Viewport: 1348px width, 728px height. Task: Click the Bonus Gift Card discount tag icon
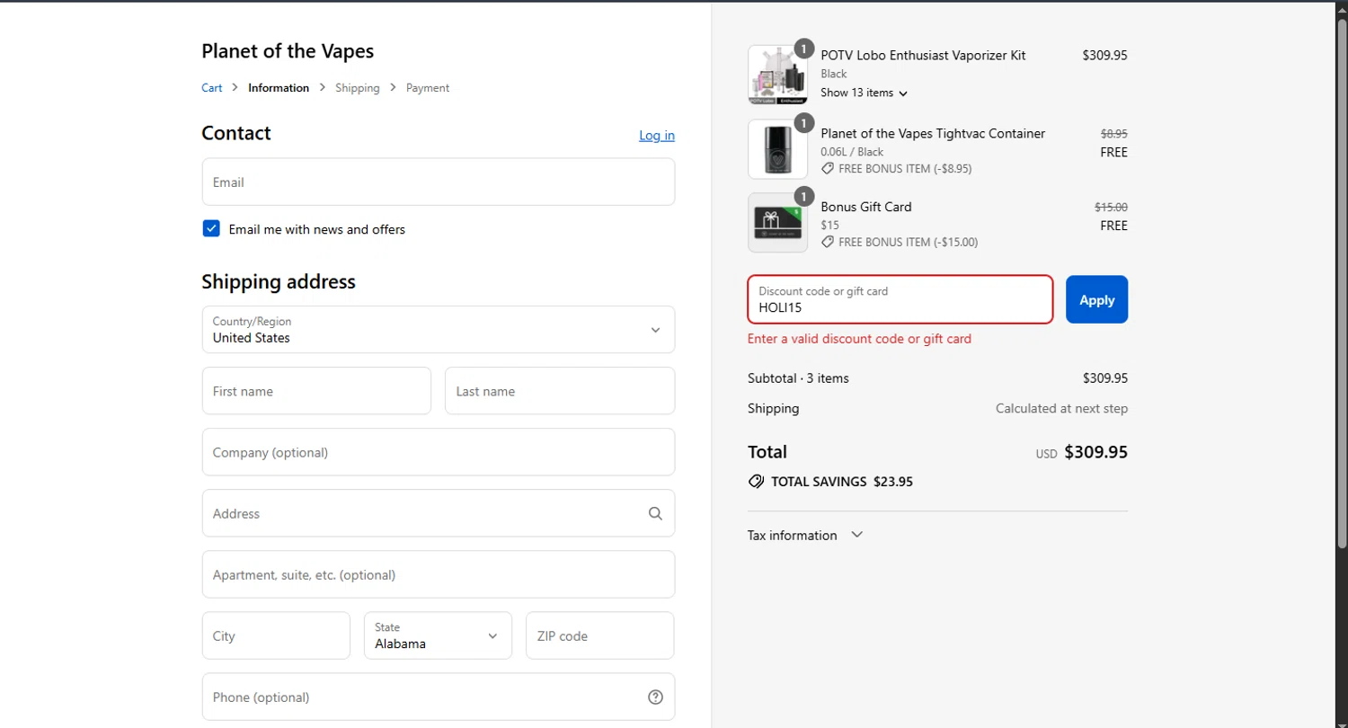pos(828,242)
